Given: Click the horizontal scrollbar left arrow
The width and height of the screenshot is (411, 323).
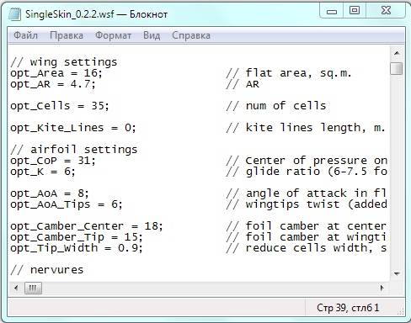Looking at the screenshot, I should tap(16, 288).
